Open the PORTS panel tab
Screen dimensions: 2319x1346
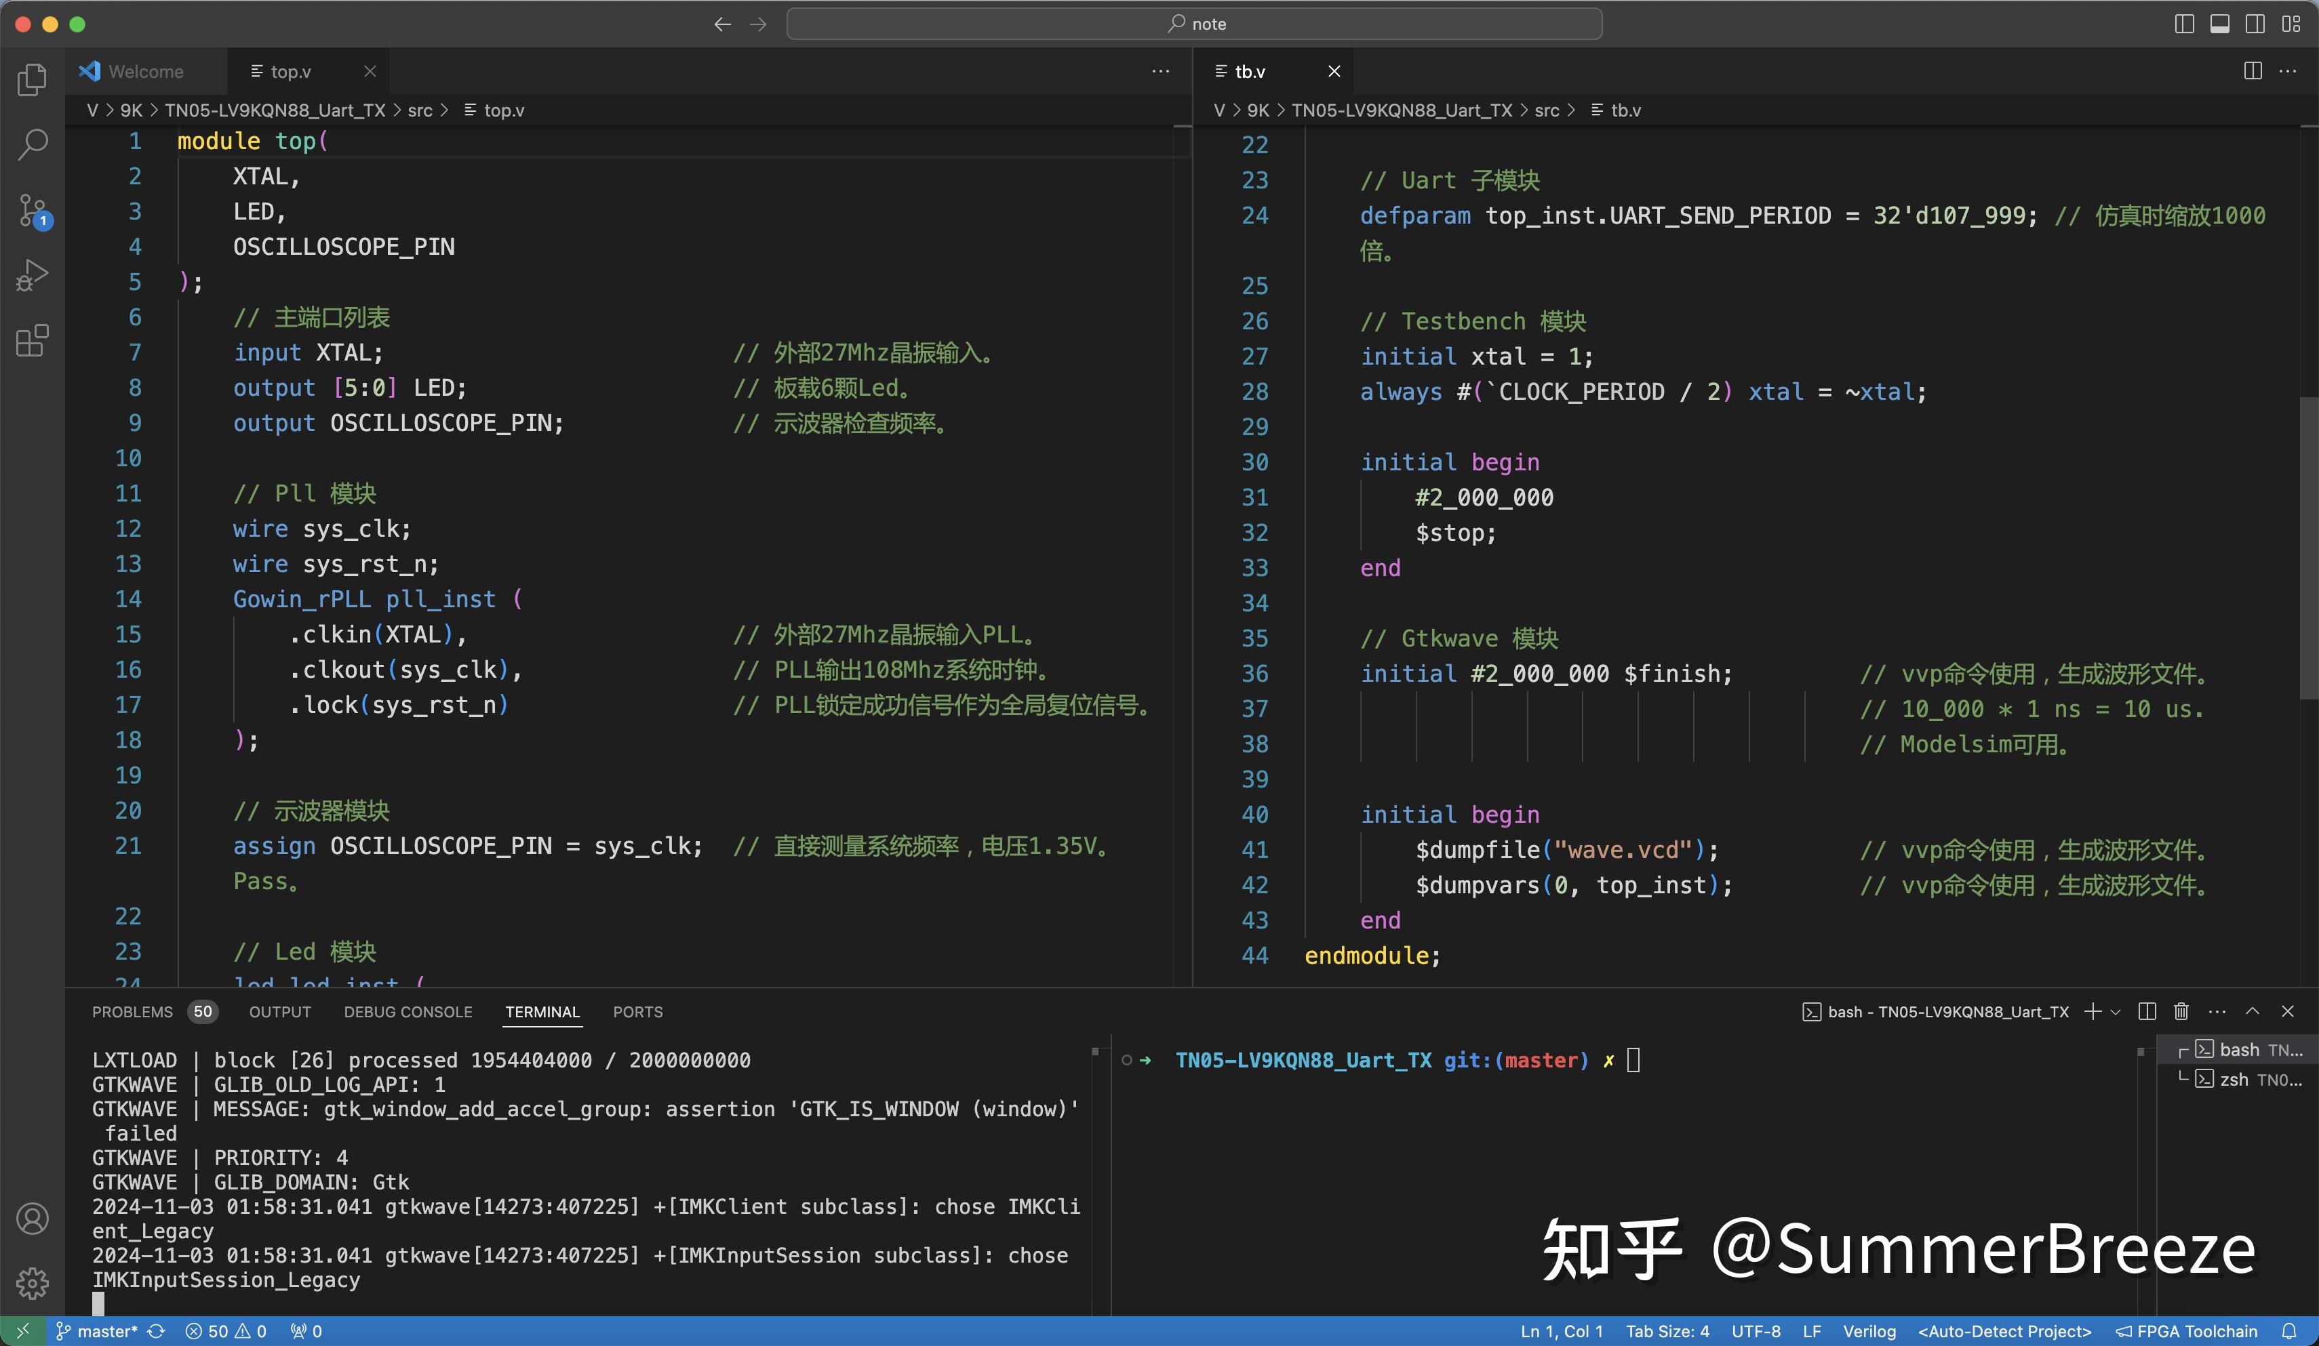tap(637, 1011)
